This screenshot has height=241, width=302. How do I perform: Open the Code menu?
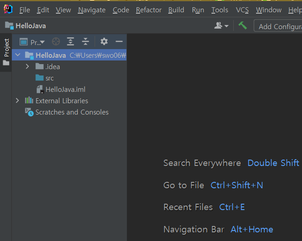(121, 10)
